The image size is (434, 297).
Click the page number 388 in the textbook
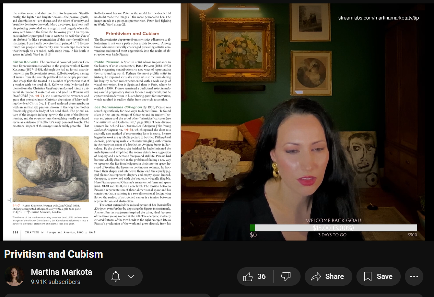[15, 232]
